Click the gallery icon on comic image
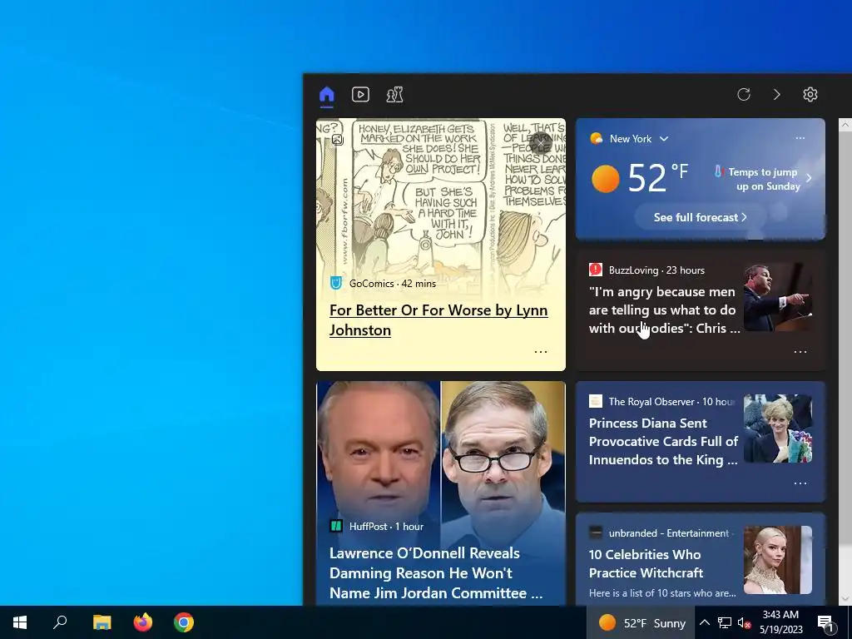The image size is (852, 639). [x=338, y=140]
